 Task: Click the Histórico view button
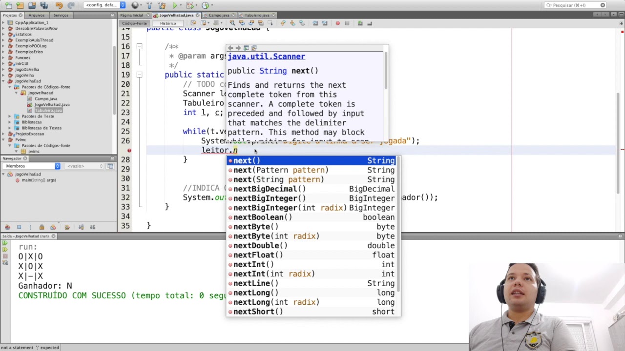168,23
